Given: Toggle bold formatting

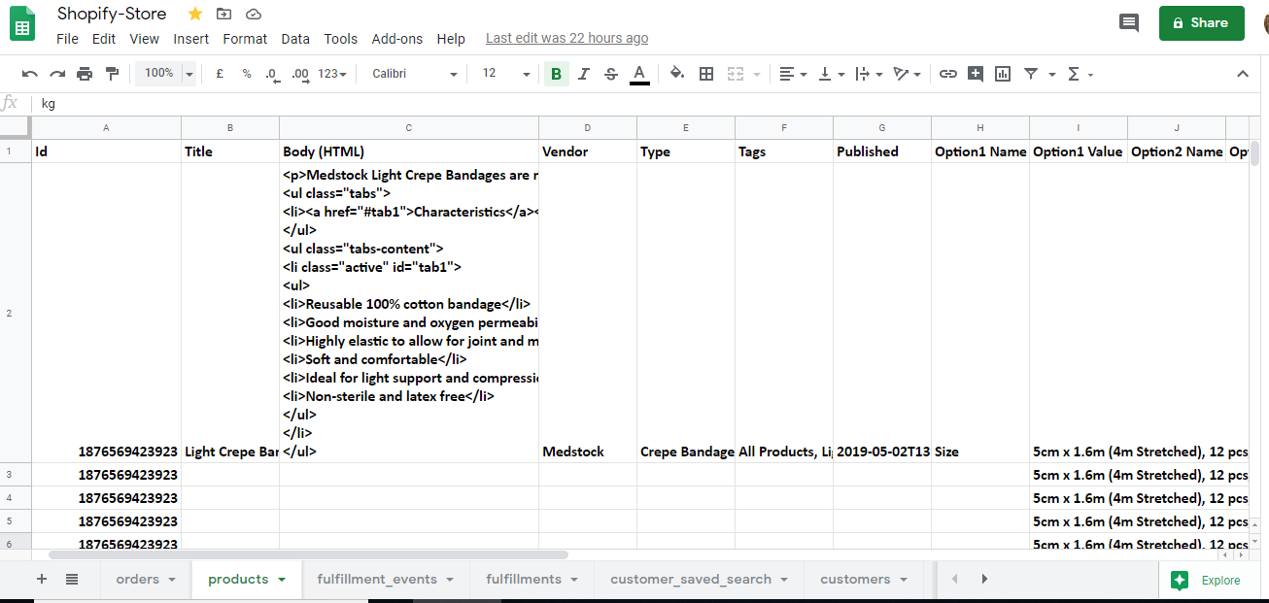Looking at the screenshot, I should 556,74.
